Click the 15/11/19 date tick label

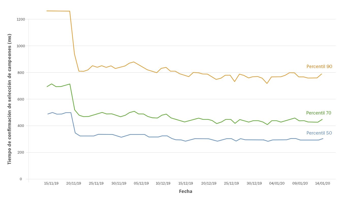pyautogui.click(x=51, y=183)
